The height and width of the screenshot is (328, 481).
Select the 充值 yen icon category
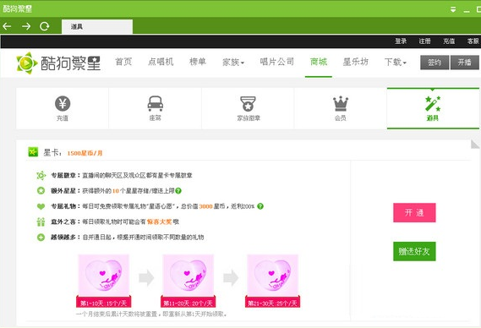pos(63,108)
